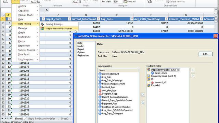The height and width of the screenshot is (123, 219).
Task: Select the Data page in dialog sidebar
Action: (80, 43)
